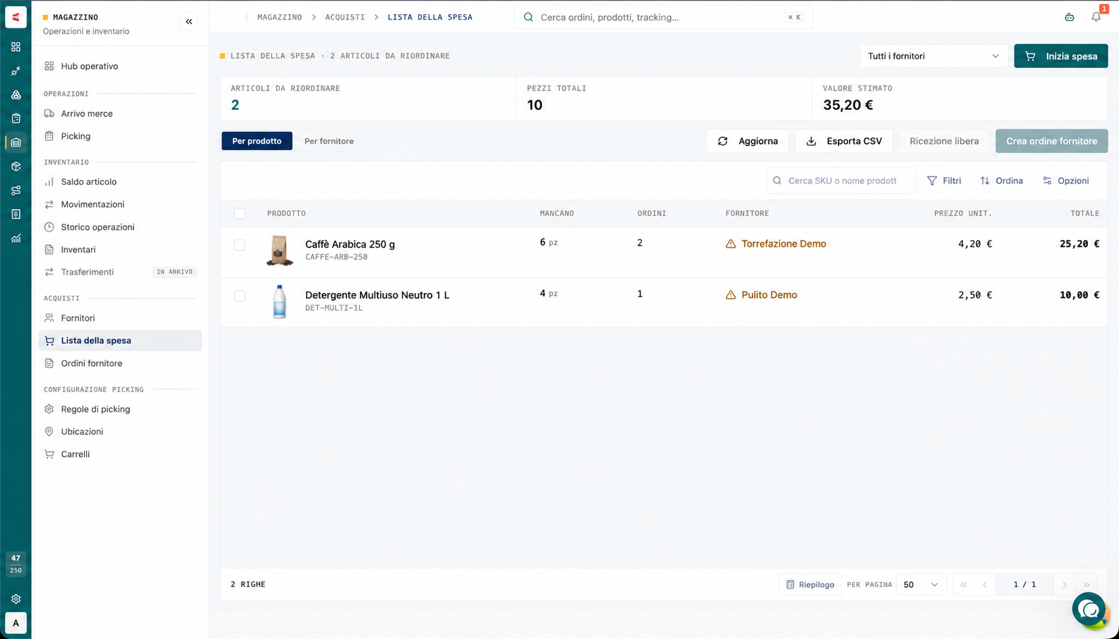Click the warning icon beside Torrefazione Demo
1119x639 pixels.
[x=731, y=244]
